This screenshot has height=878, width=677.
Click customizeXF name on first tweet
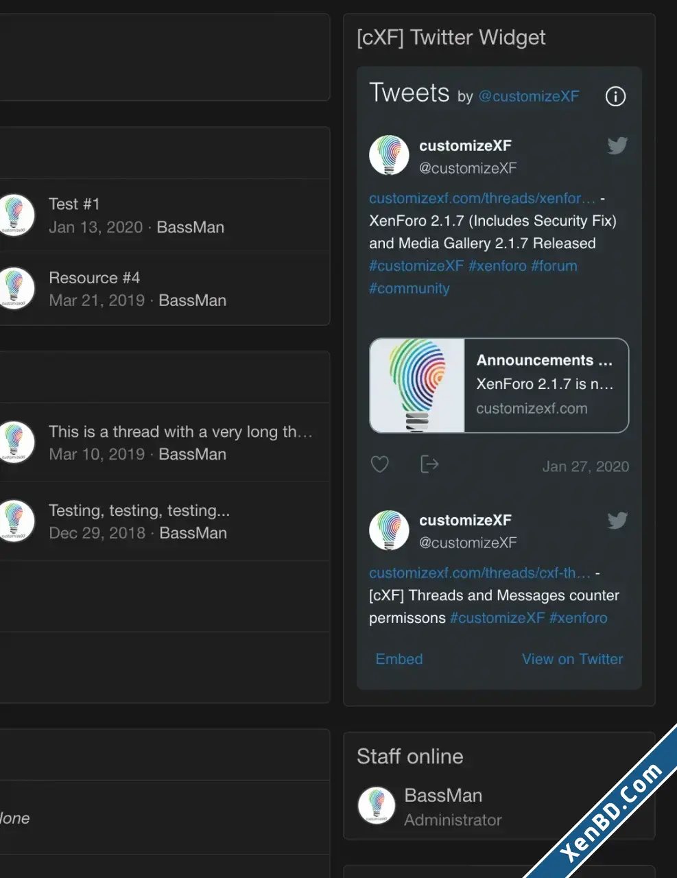pos(465,145)
